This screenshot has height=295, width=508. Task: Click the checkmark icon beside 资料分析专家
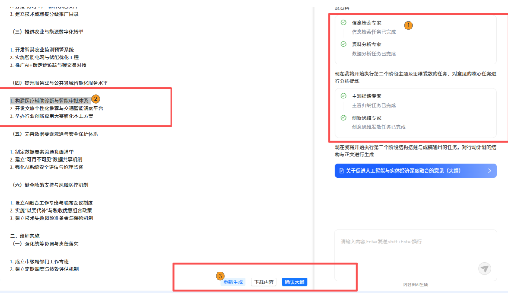[x=343, y=44]
